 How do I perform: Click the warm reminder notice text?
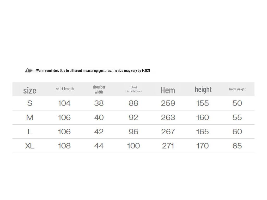coord(93,70)
